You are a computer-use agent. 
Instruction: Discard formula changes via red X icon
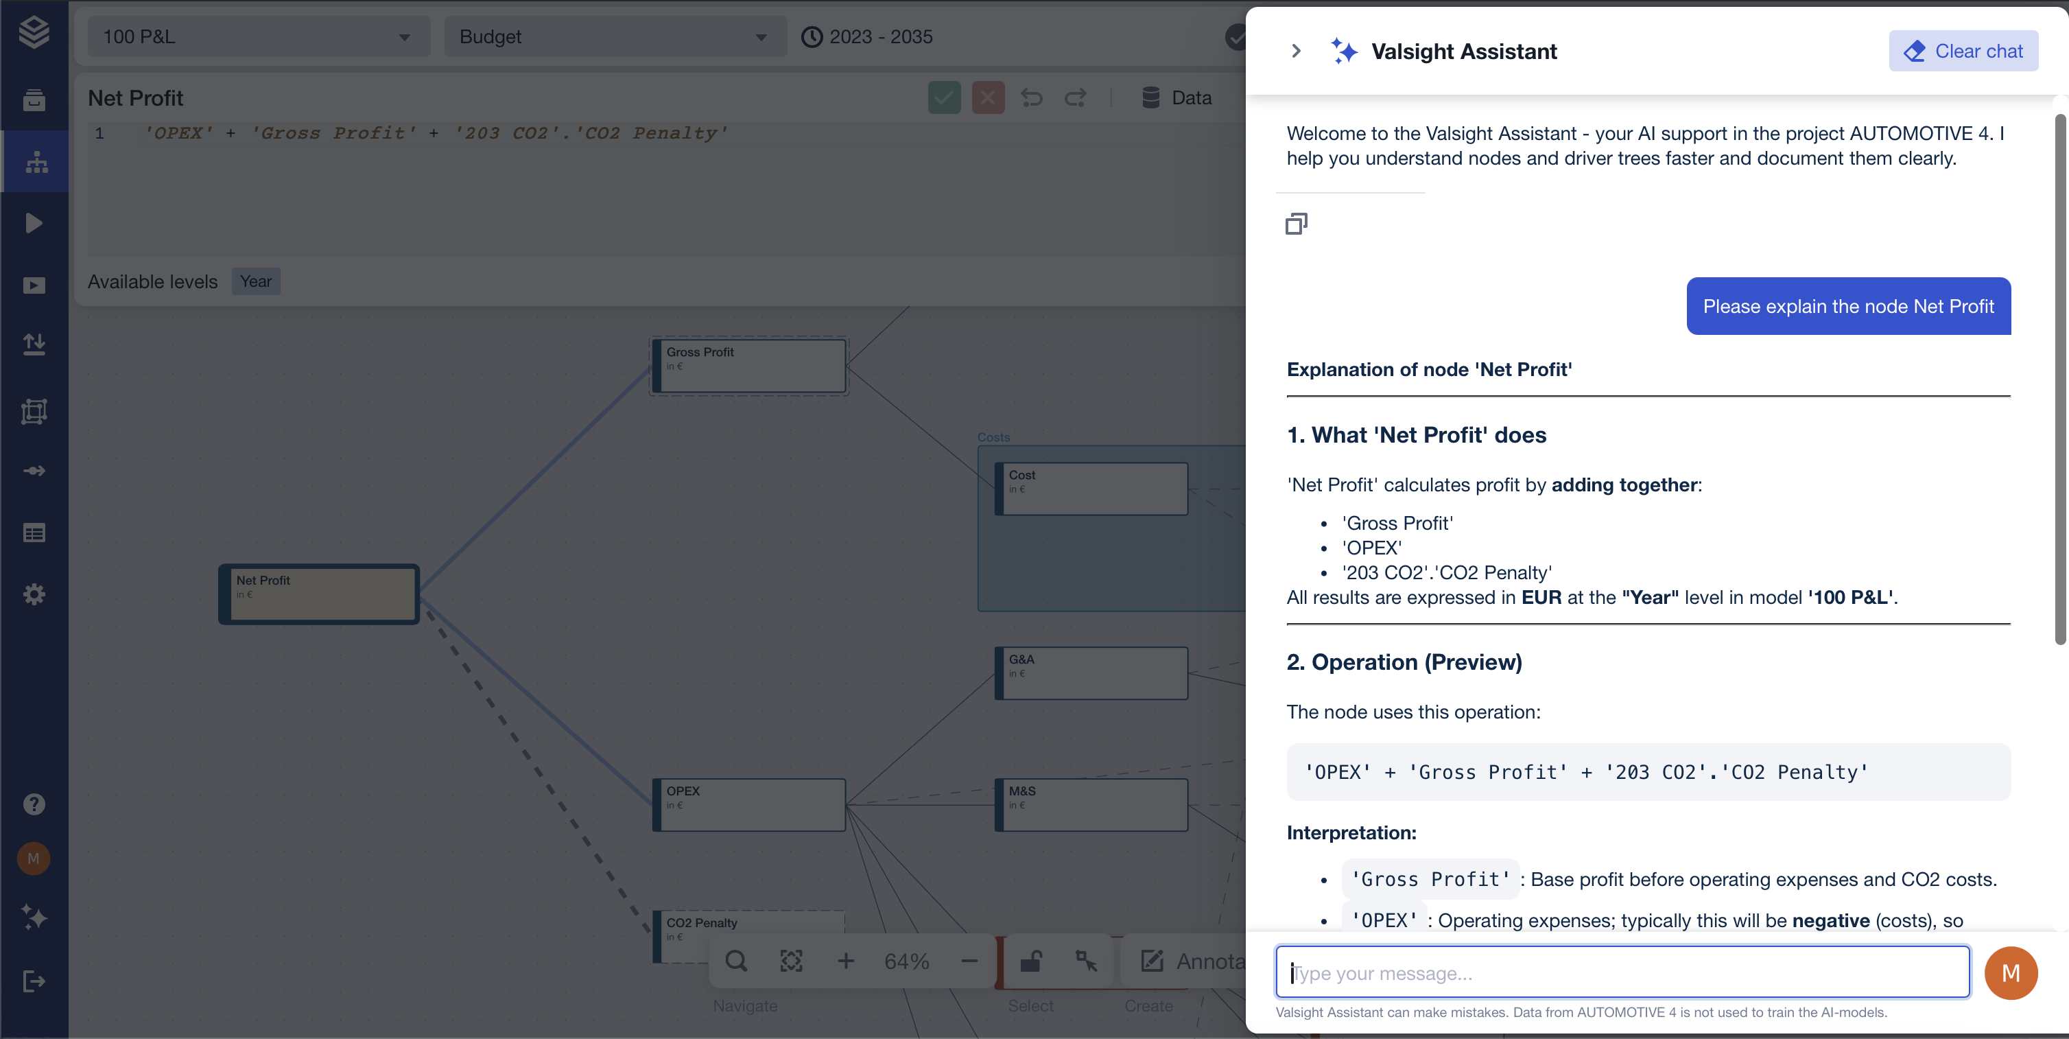(x=988, y=97)
